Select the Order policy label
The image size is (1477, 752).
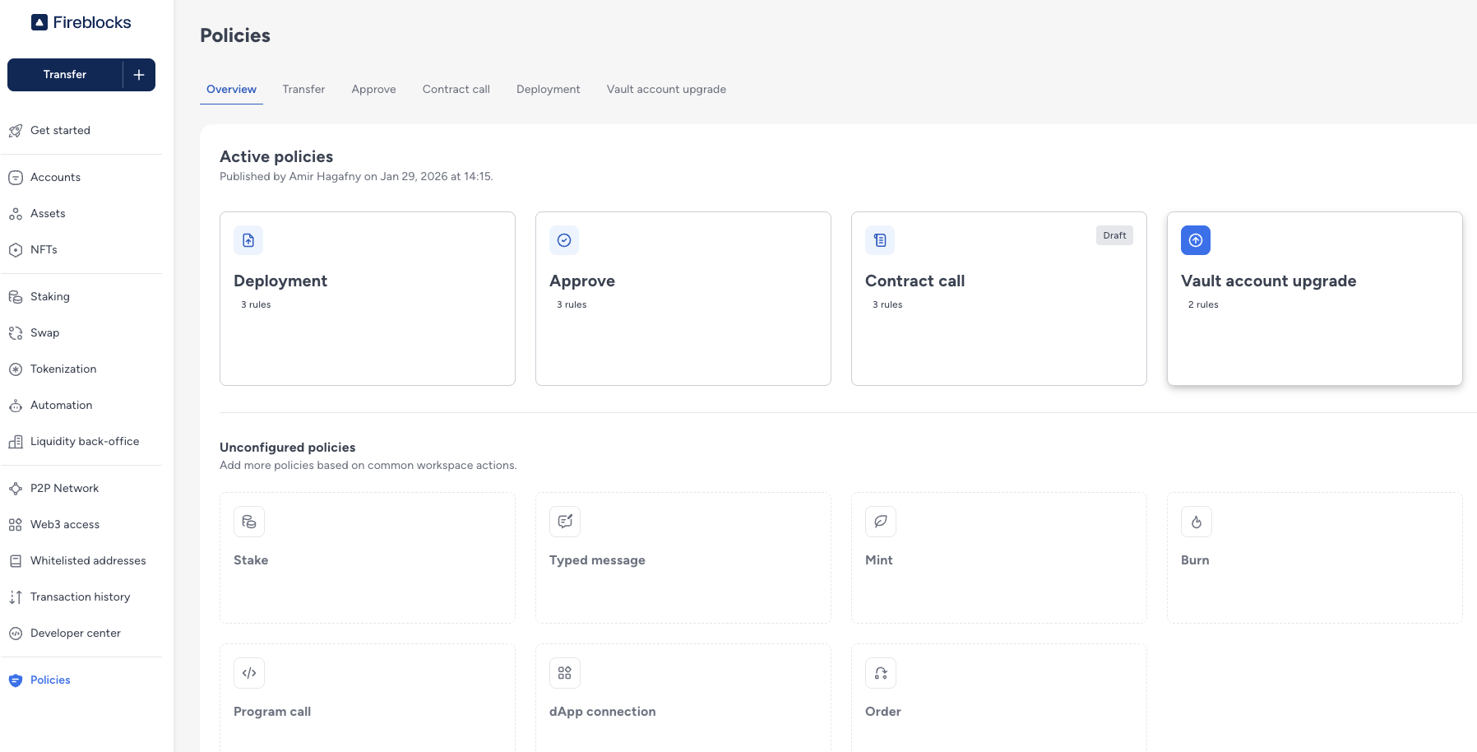pyautogui.click(x=882, y=711)
